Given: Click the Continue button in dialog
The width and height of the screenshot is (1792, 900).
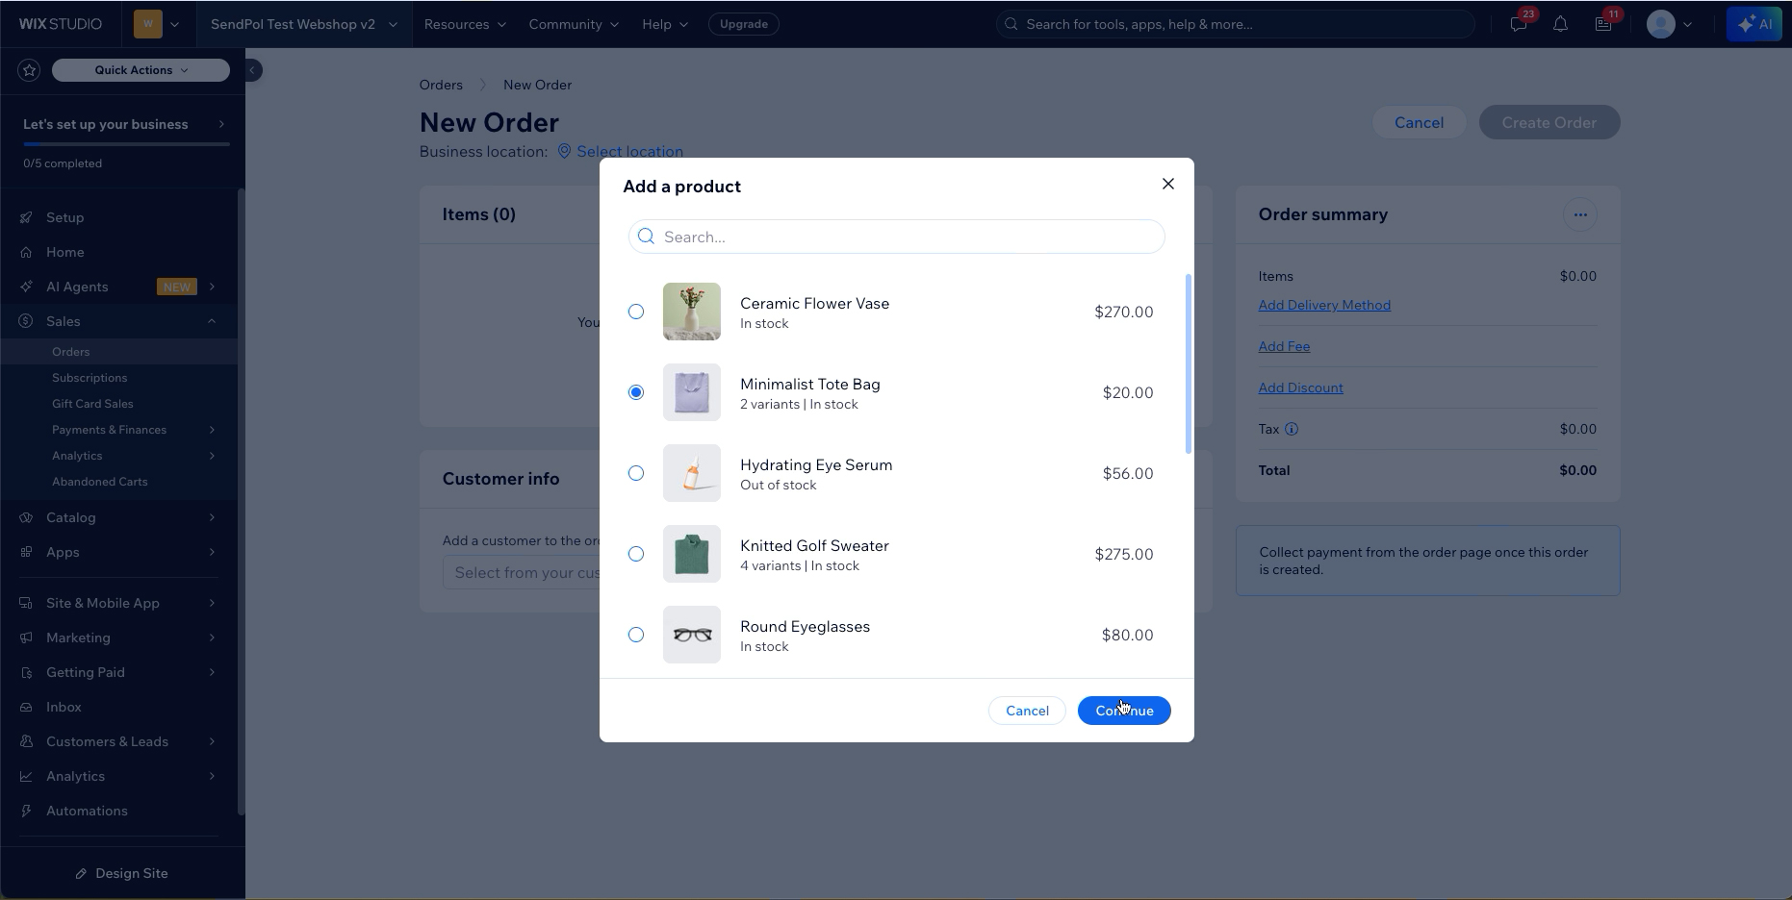Looking at the screenshot, I should point(1124,711).
